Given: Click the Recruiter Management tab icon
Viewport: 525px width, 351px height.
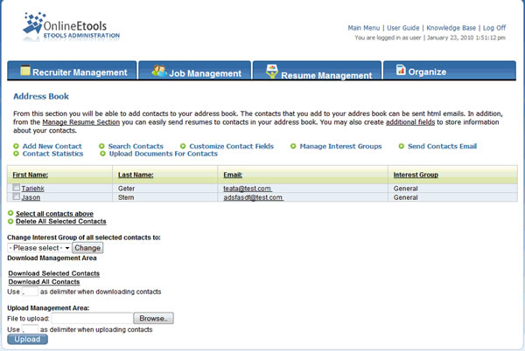Looking at the screenshot, I should click(x=26, y=71).
